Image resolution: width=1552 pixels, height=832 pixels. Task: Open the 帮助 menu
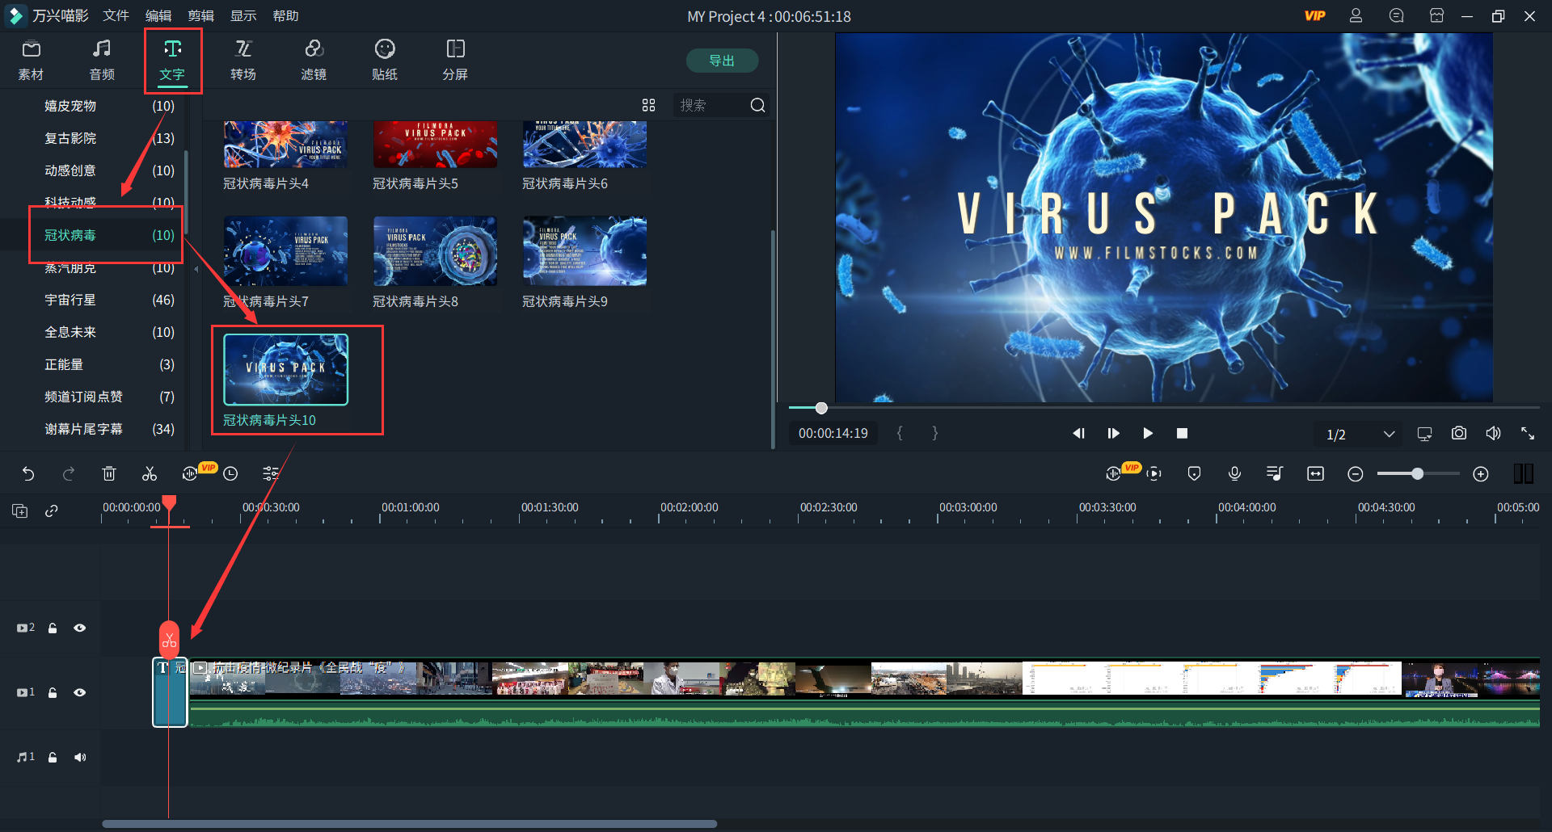pos(285,16)
